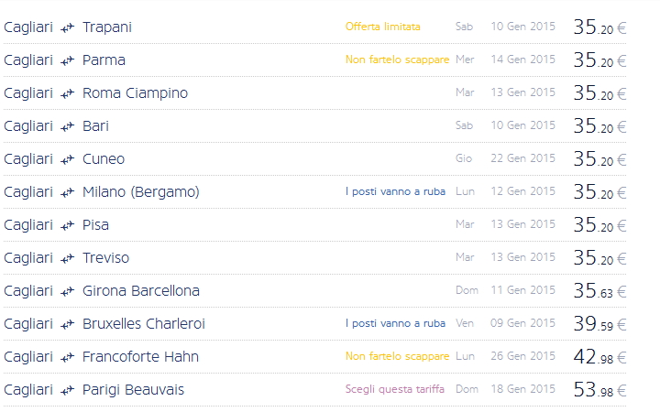660x412 pixels.
Task: Open the Francoforte Hahn flight offer
Action: (x=140, y=357)
